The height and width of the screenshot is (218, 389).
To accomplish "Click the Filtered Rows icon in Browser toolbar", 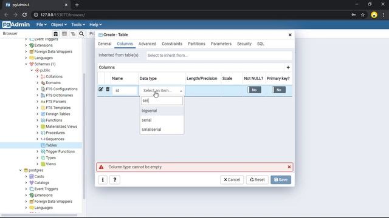I will (73, 34).
